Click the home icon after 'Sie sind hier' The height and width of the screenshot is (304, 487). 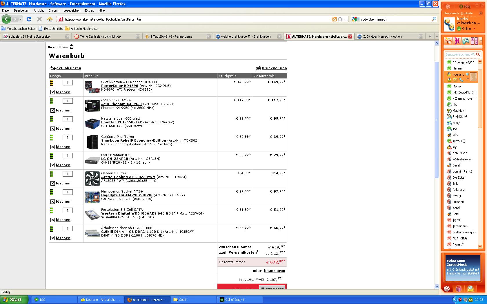(72, 47)
